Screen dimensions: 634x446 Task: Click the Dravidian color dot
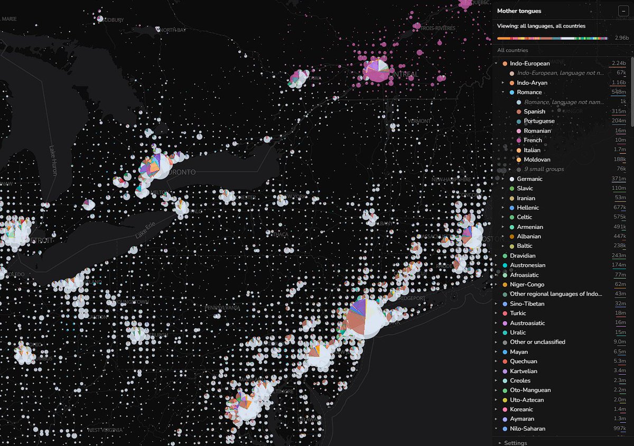pos(505,256)
